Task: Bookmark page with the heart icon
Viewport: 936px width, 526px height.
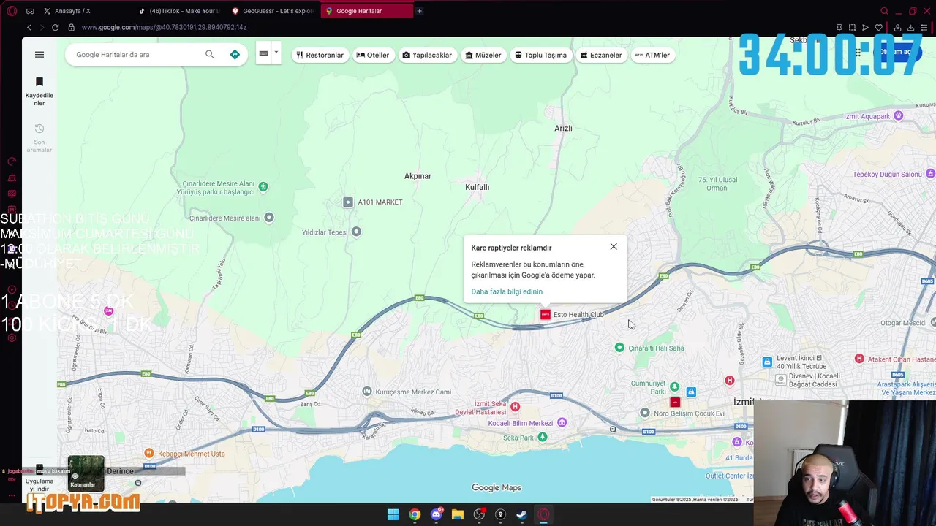Action: (878, 28)
